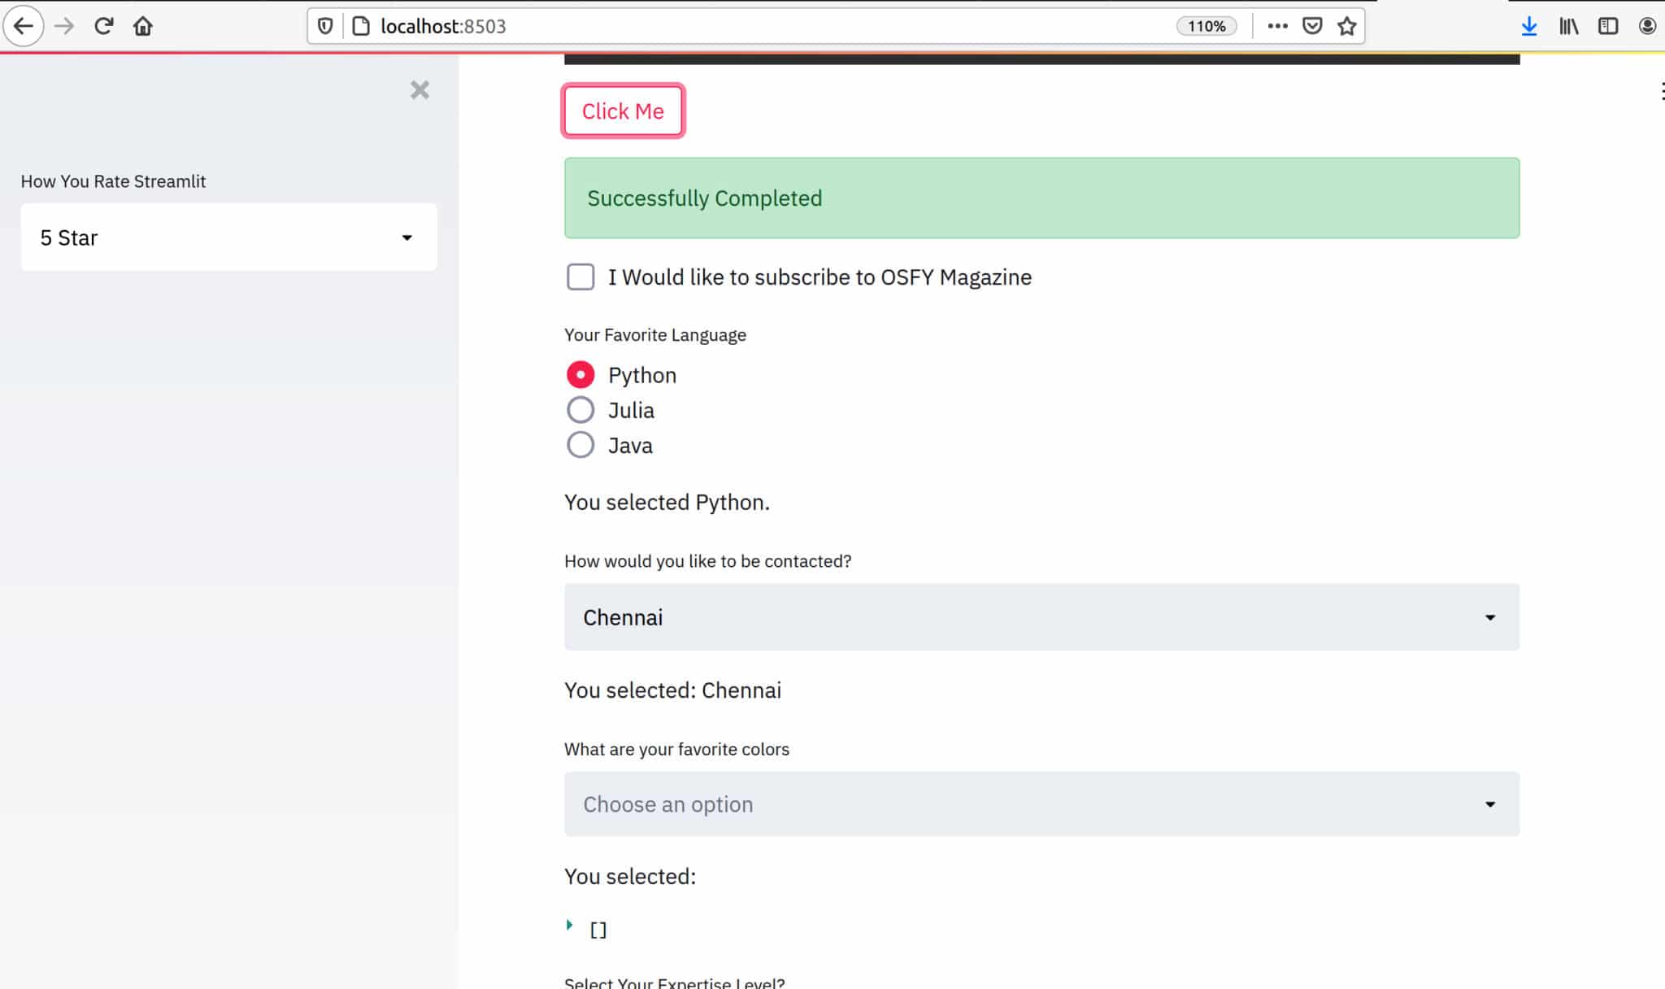Click the localhost:8503 address bar

coord(732,26)
